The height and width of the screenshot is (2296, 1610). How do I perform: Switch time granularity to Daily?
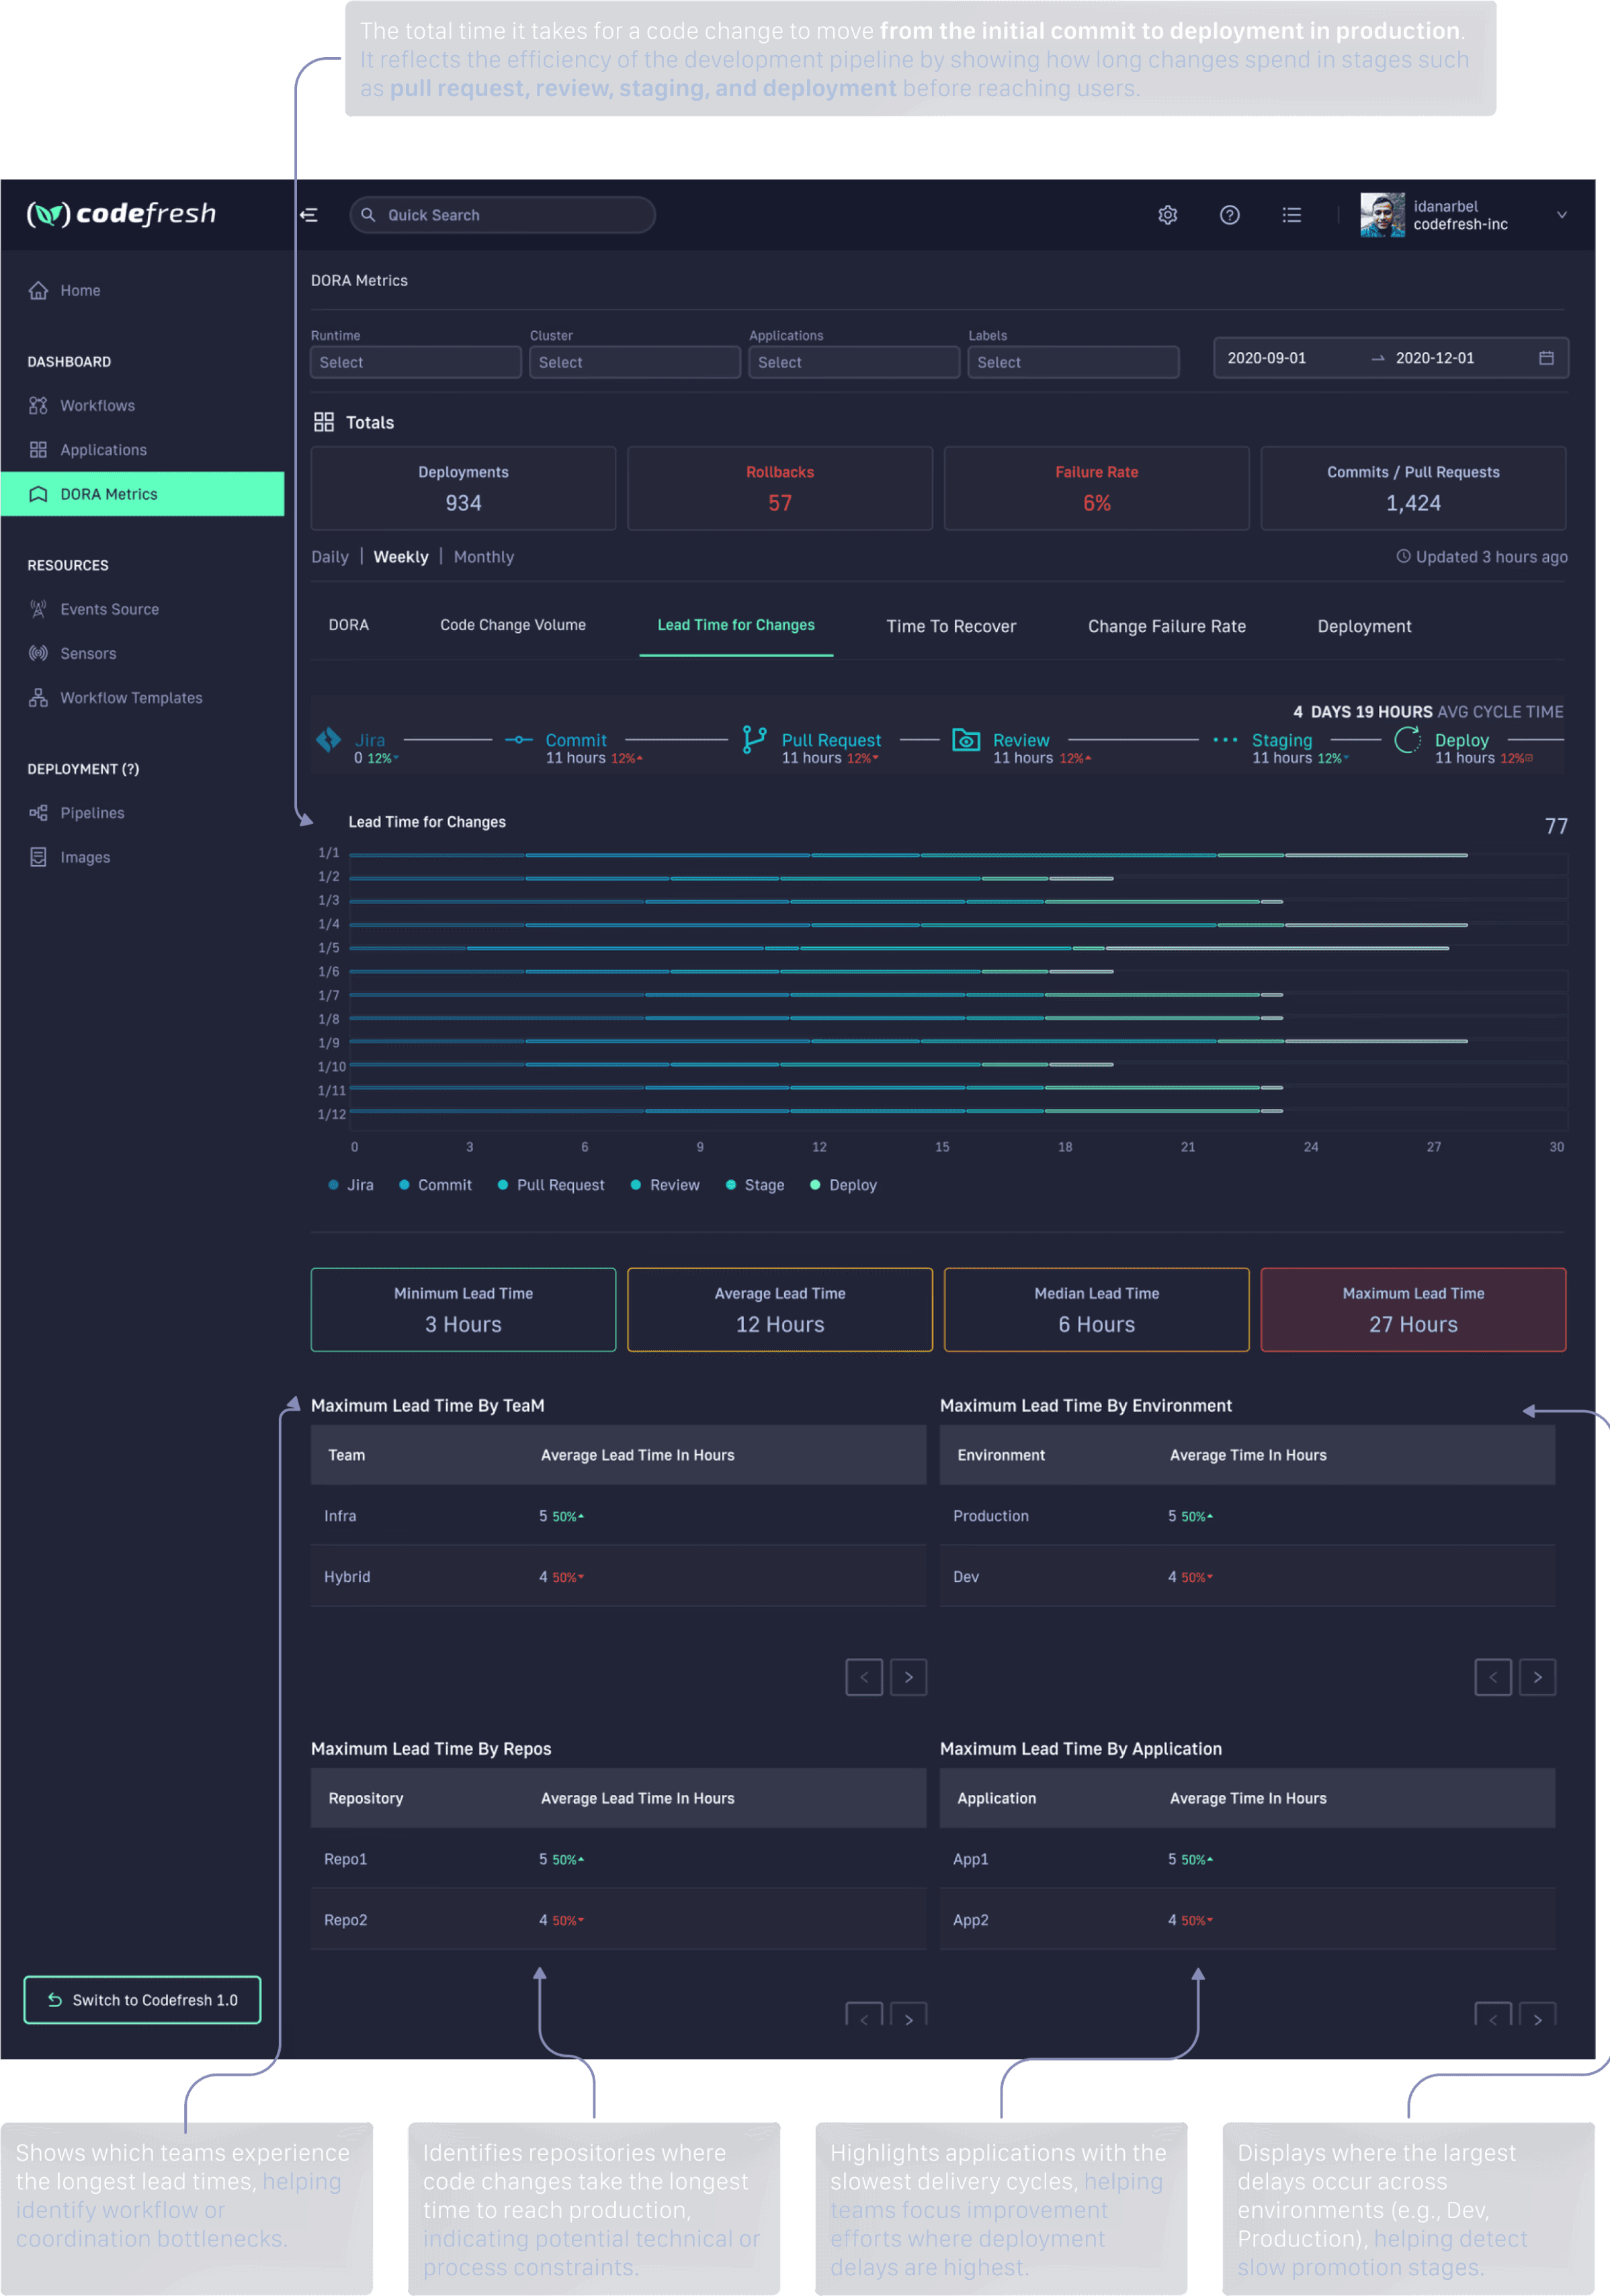329,557
